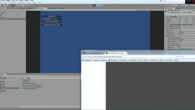Toggle the Local handle rotation button

click(27, 5)
